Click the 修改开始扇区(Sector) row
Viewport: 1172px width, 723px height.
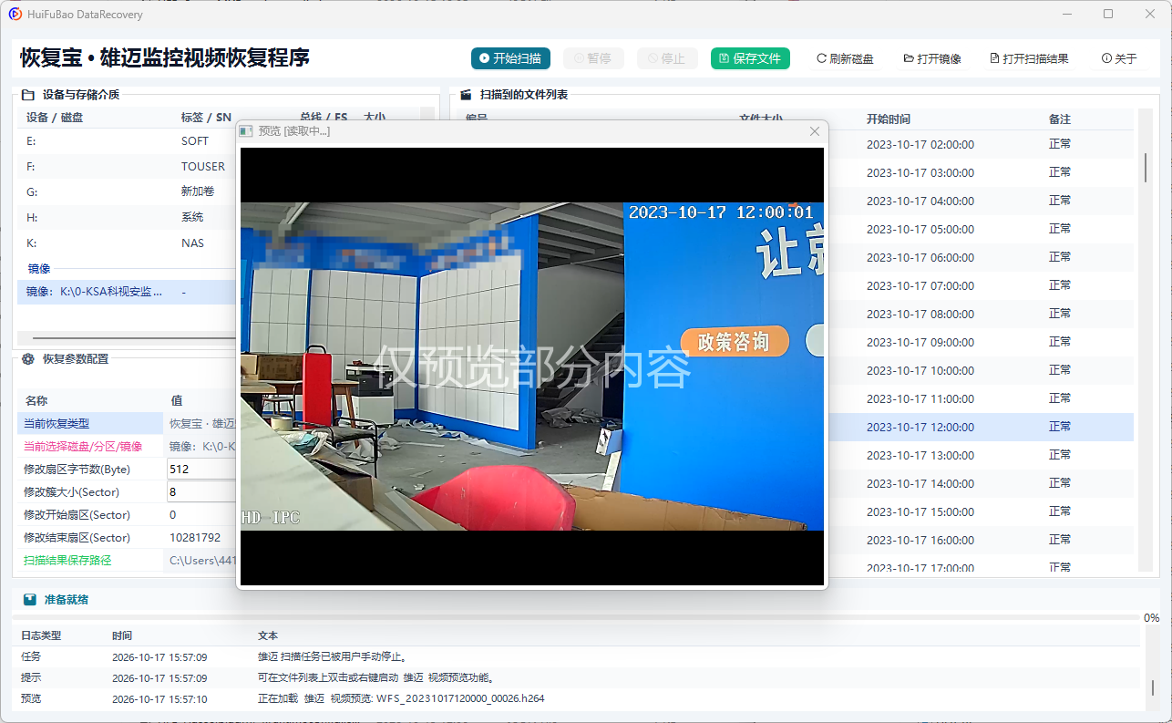(127, 514)
